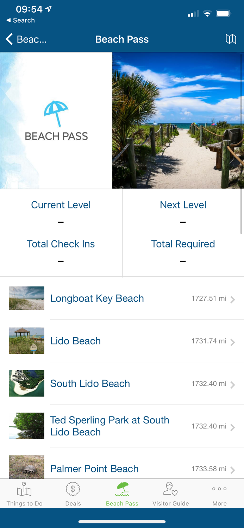Tap the back chevron next to Beac...
The height and width of the screenshot is (528, 244).
9,39
